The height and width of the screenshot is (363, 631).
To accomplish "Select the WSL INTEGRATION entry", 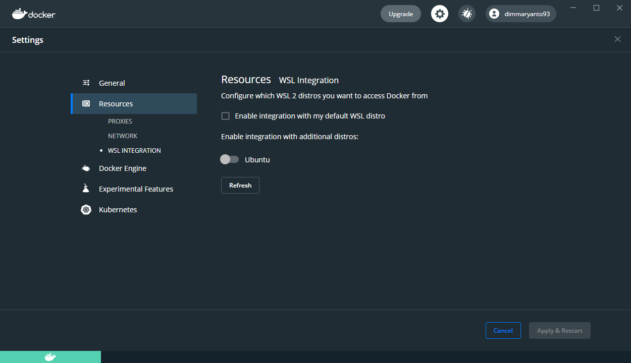I will (x=134, y=150).
